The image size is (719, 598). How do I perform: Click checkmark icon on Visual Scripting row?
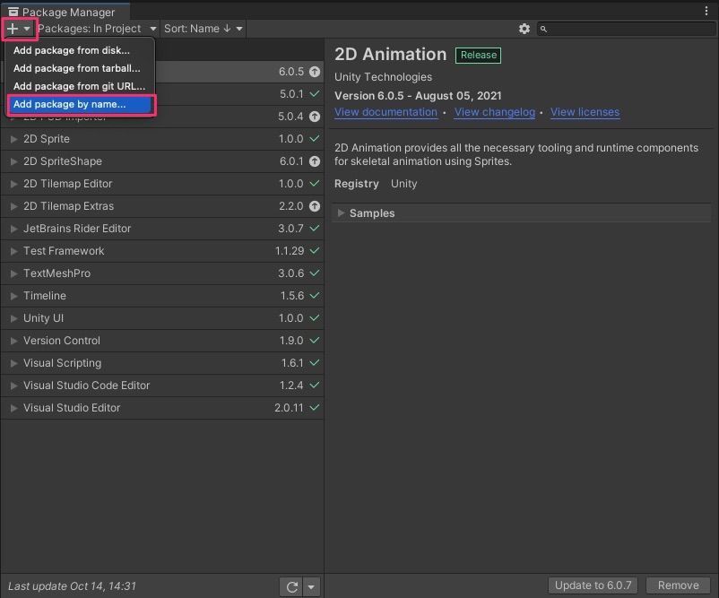(315, 363)
